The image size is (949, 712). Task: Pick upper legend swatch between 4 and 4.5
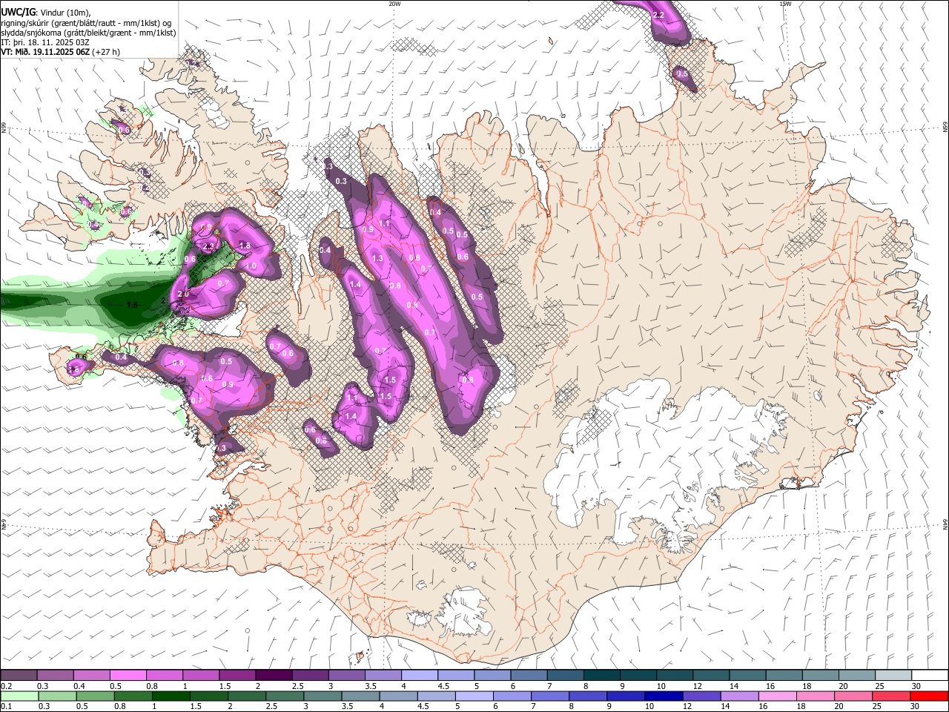[420, 676]
